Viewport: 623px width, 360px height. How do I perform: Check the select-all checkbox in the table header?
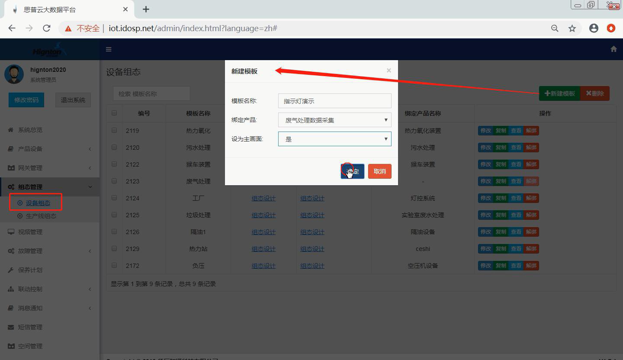[x=114, y=112]
